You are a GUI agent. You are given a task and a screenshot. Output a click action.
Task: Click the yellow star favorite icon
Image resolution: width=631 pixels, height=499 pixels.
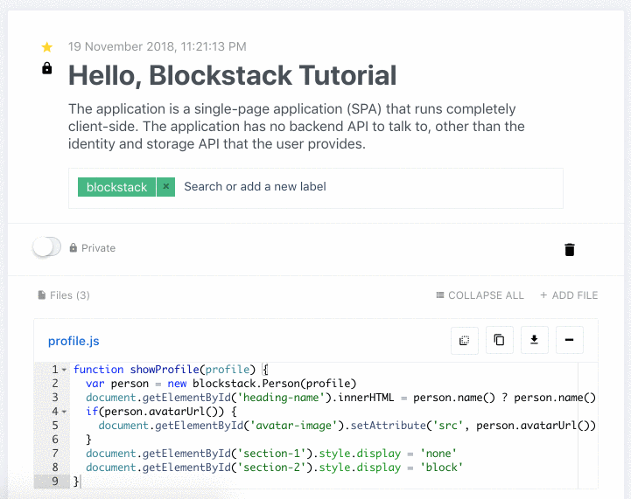tap(47, 47)
